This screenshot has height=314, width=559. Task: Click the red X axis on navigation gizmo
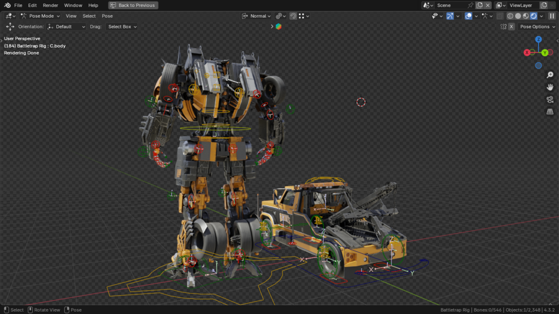(x=527, y=53)
